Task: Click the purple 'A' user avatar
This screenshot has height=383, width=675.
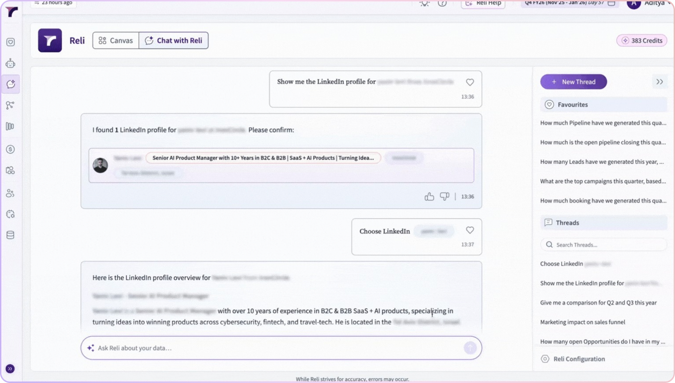Action: click(x=634, y=4)
